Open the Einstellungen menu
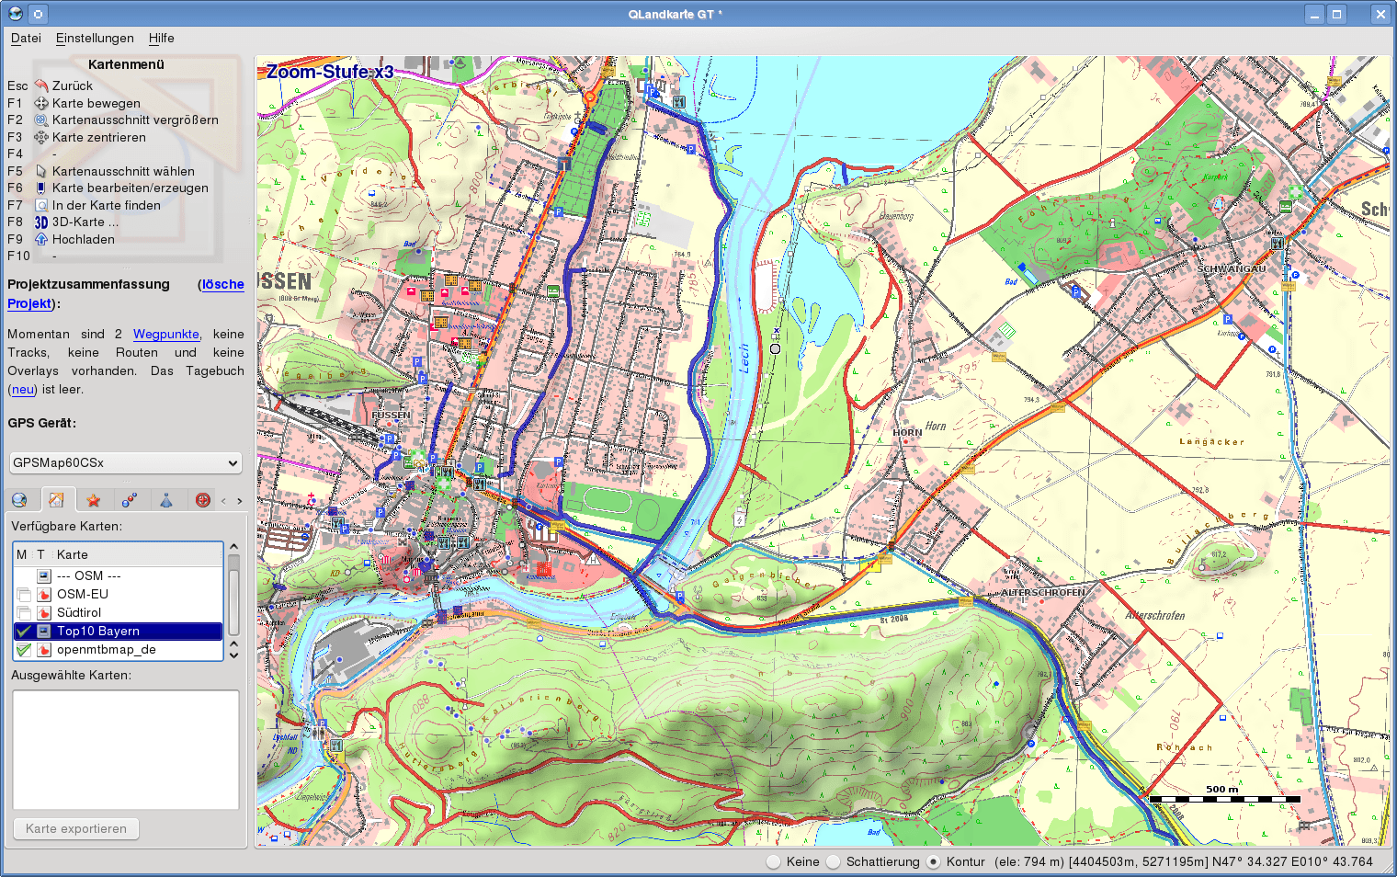 click(95, 38)
